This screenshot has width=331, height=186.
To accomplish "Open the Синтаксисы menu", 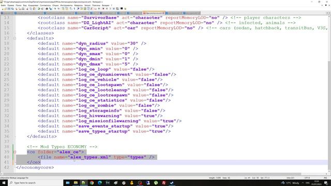I will point(45,6).
